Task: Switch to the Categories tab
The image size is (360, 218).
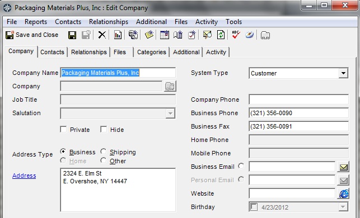Action: tap(152, 53)
